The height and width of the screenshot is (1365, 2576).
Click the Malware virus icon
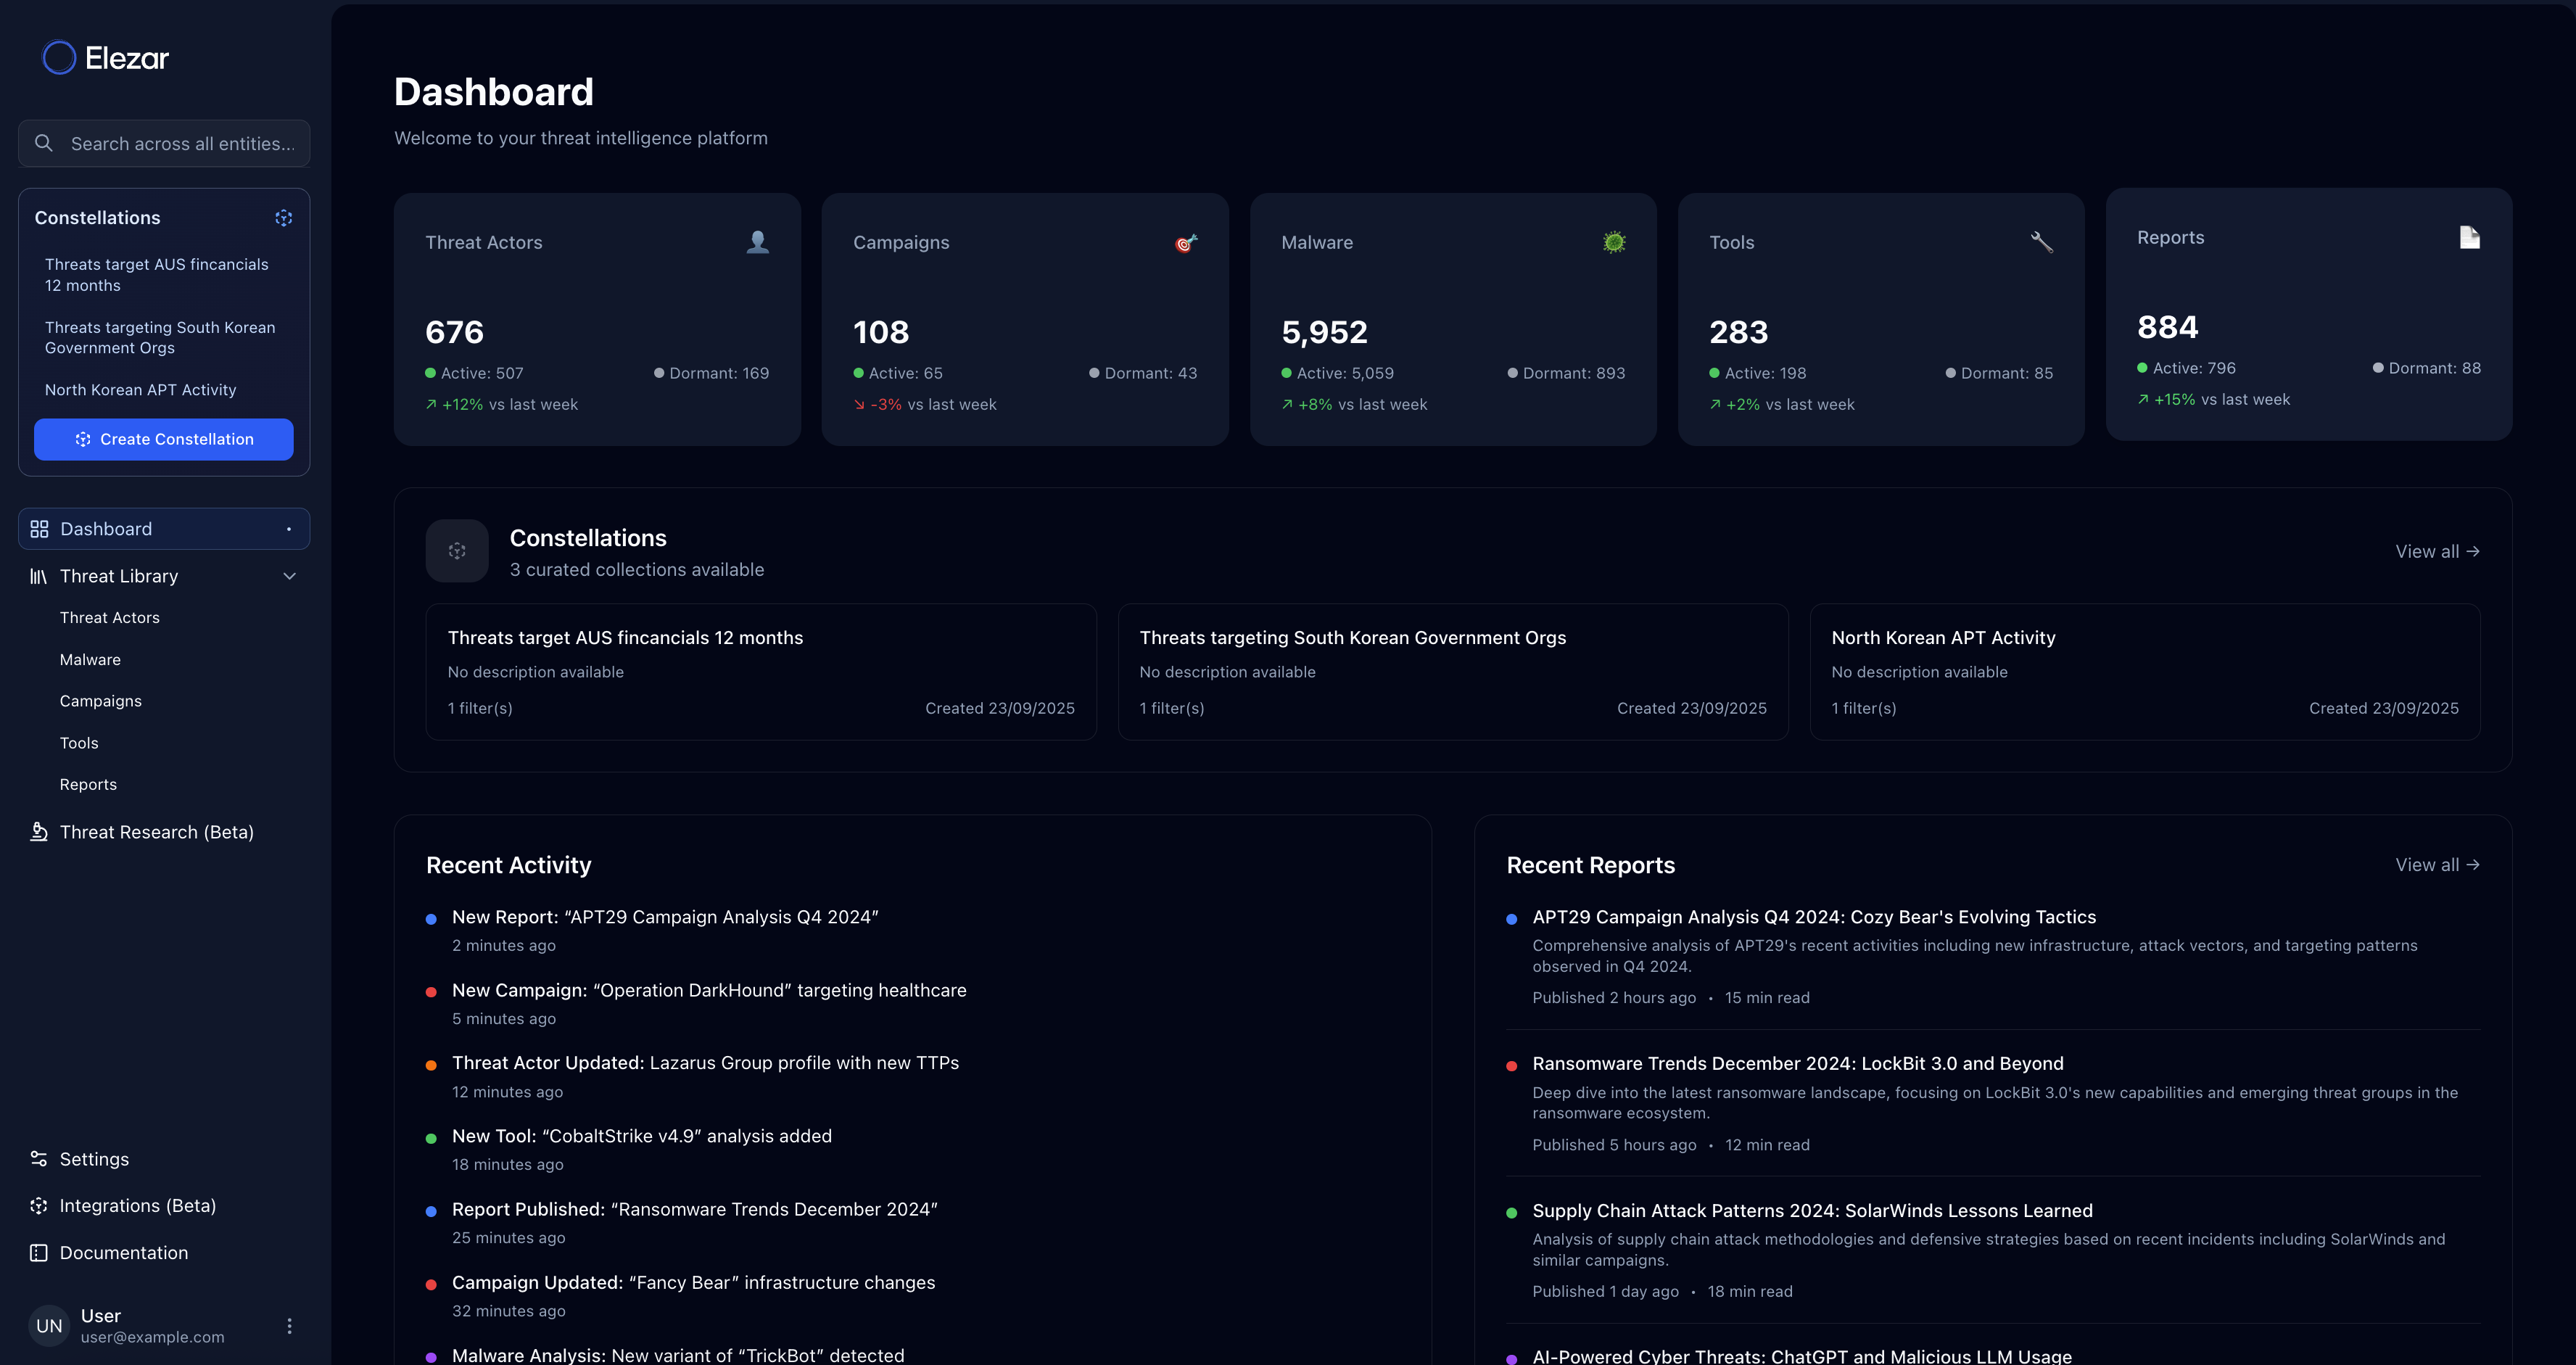pos(1614,242)
